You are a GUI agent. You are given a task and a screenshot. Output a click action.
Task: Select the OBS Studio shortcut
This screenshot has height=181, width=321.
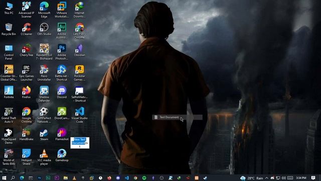coord(44,29)
